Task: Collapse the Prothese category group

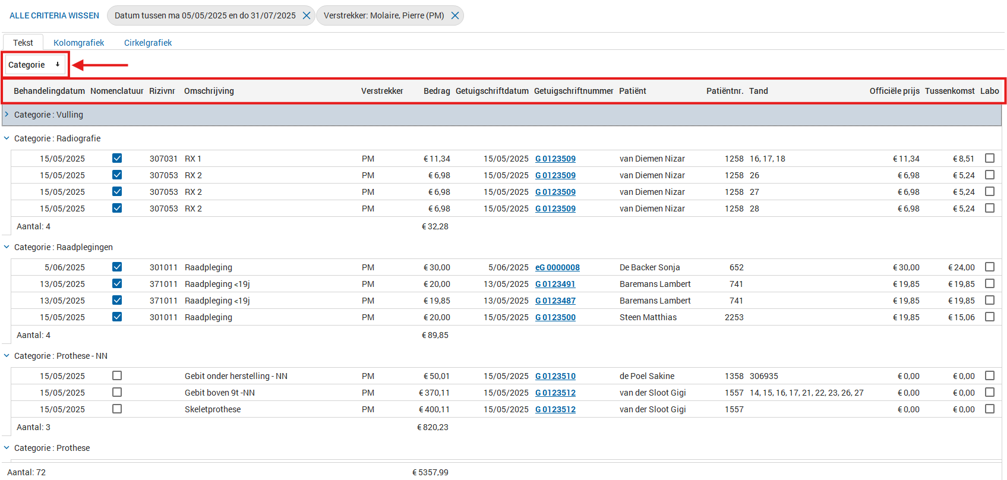Action: point(7,448)
